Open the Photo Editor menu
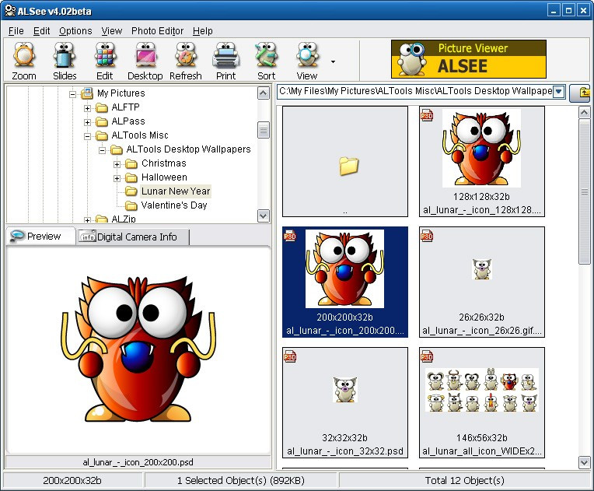 click(x=157, y=30)
